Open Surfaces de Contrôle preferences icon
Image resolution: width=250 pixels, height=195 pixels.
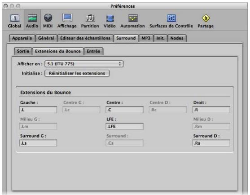tap(171, 21)
